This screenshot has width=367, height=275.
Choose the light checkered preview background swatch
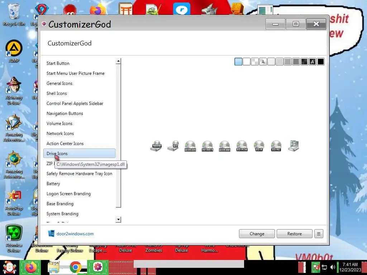point(255,62)
